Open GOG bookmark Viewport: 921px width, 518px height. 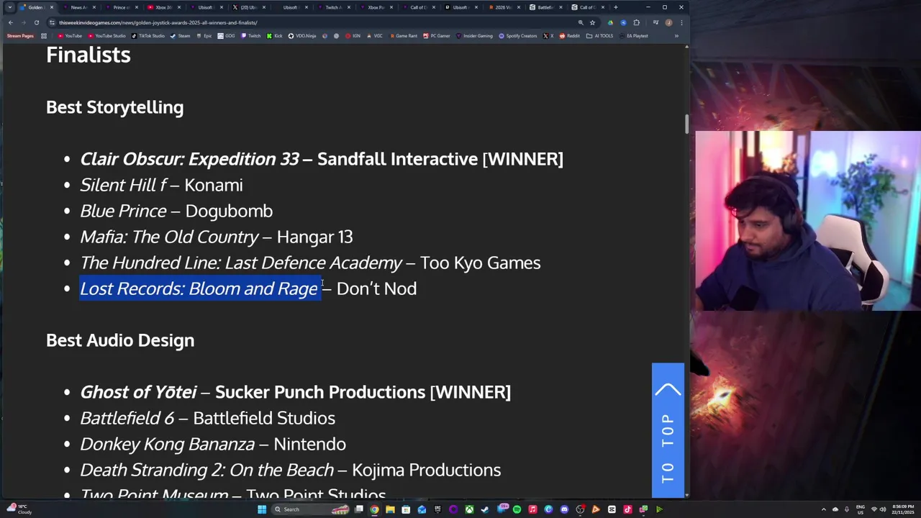[x=227, y=35]
